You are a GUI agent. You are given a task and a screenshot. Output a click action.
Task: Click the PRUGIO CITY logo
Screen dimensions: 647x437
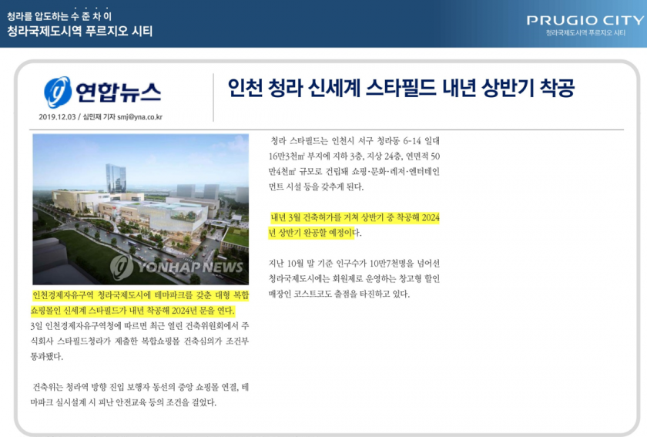[585, 20]
